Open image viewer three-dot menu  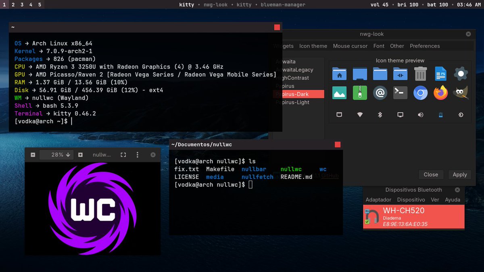pos(138,155)
